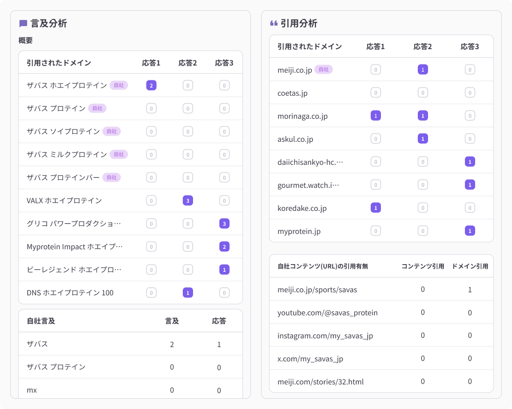The image size is (512, 409).
Task: Open youtube.com/@savas_protein URL row
Action: click(x=381, y=312)
